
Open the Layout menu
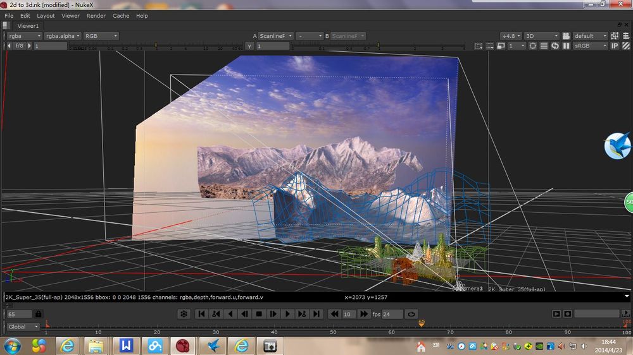[46, 16]
